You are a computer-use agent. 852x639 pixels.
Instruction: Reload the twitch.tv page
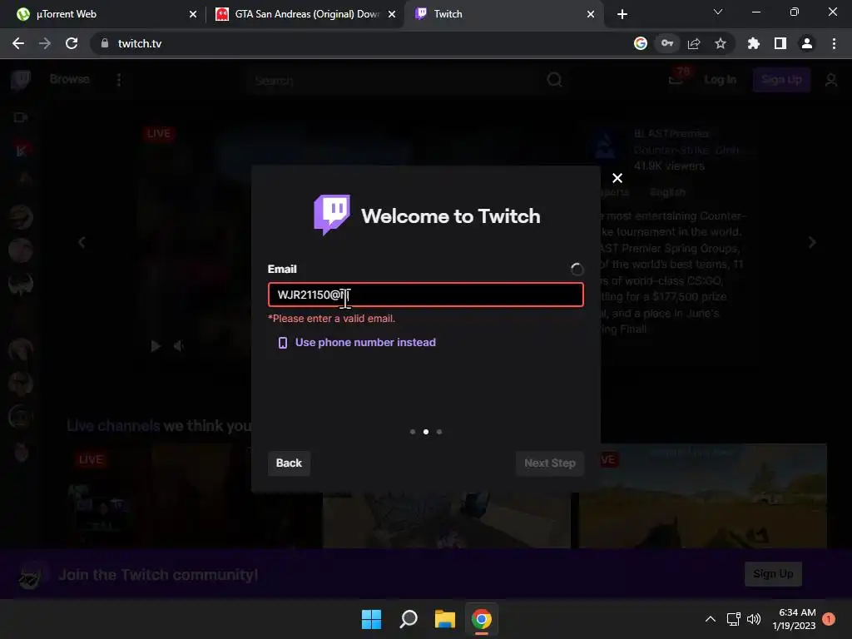(x=72, y=43)
